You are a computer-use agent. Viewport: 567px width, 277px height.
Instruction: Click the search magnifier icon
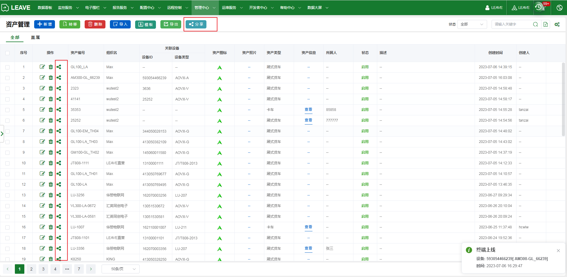[x=535, y=24]
